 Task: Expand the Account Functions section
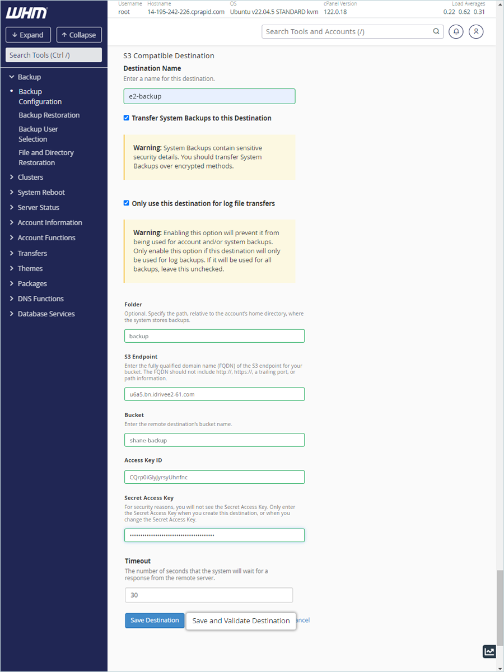46,237
